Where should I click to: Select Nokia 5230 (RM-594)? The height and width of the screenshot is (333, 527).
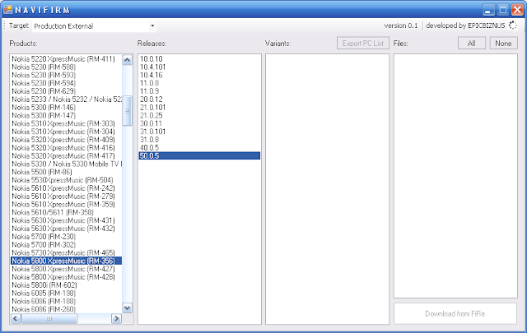click(x=66, y=83)
